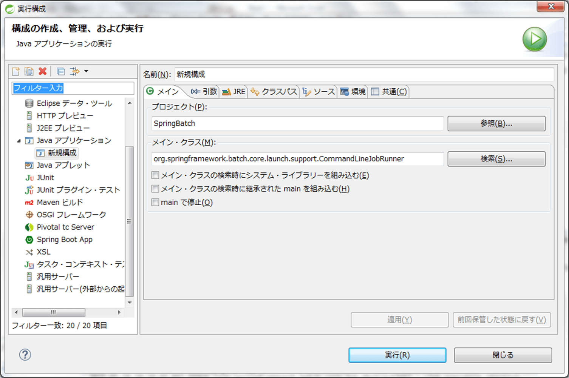Screen dimensions: 569x378
Task: Select the J2EE プレビュー icon
Action: pyautogui.click(x=29, y=128)
